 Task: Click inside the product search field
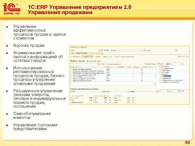click(84, 64)
